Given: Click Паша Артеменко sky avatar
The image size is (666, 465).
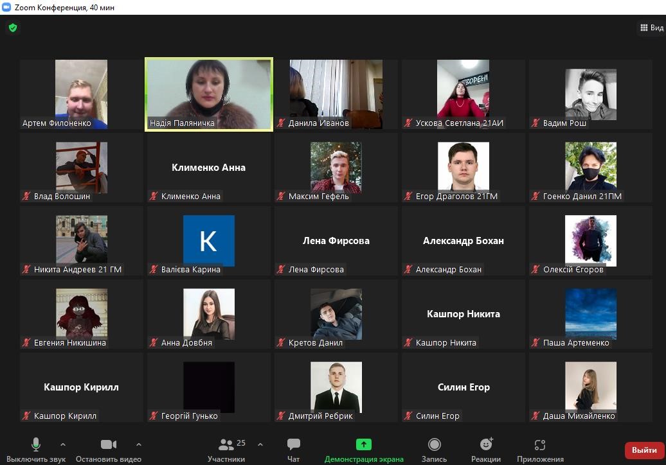Looking at the screenshot, I should (590, 314).
